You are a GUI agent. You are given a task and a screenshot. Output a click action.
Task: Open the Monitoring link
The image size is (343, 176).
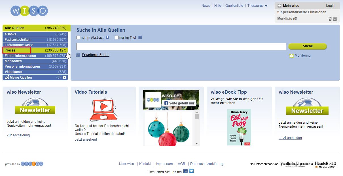tap(302, 55)
